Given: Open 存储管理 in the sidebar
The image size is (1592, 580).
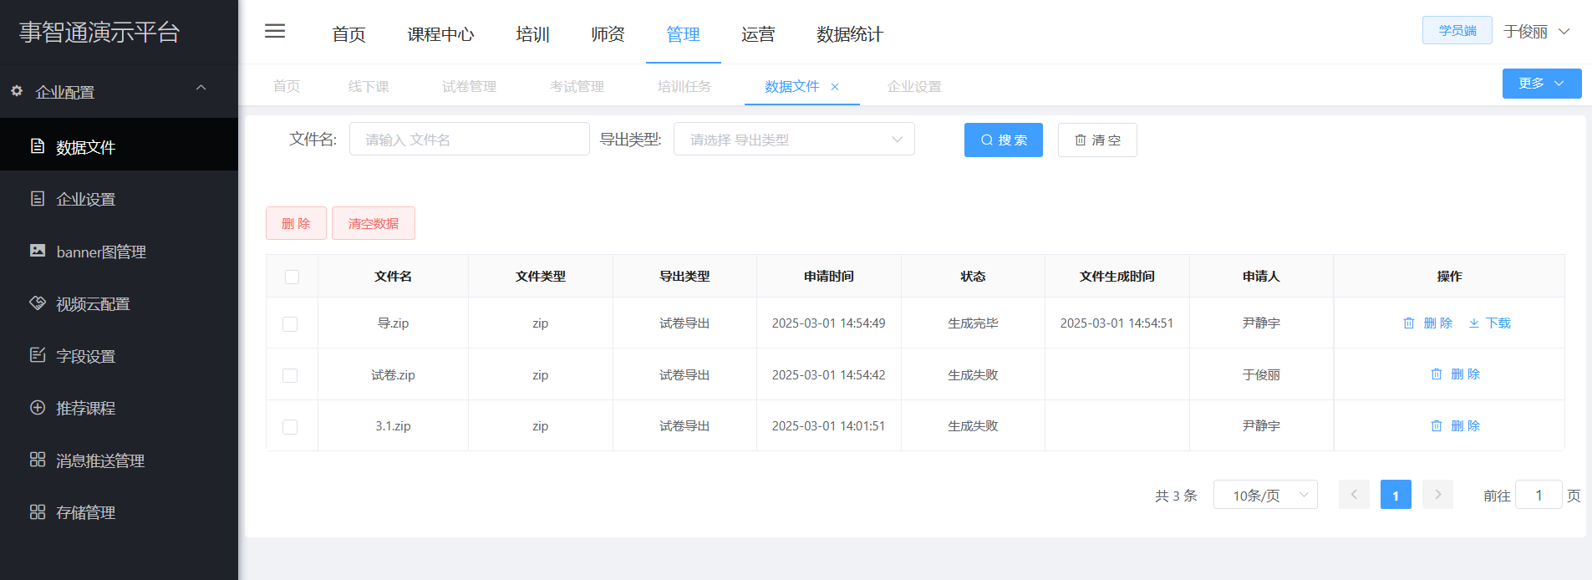Looking at the screenshot, I should [85, 512].
